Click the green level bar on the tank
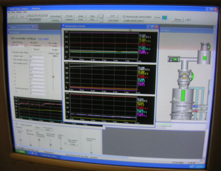The image size is (221, 171). pyautogui.click(x=183, y=95)
